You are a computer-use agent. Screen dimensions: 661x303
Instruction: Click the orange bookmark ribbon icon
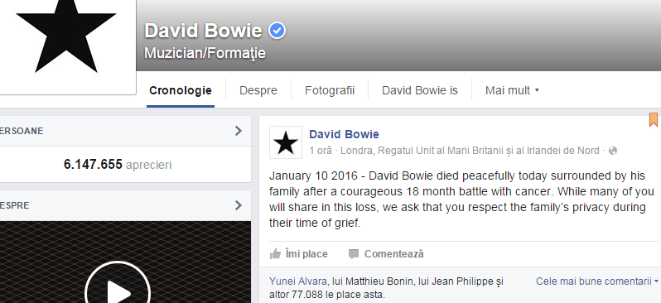[653, 119]
